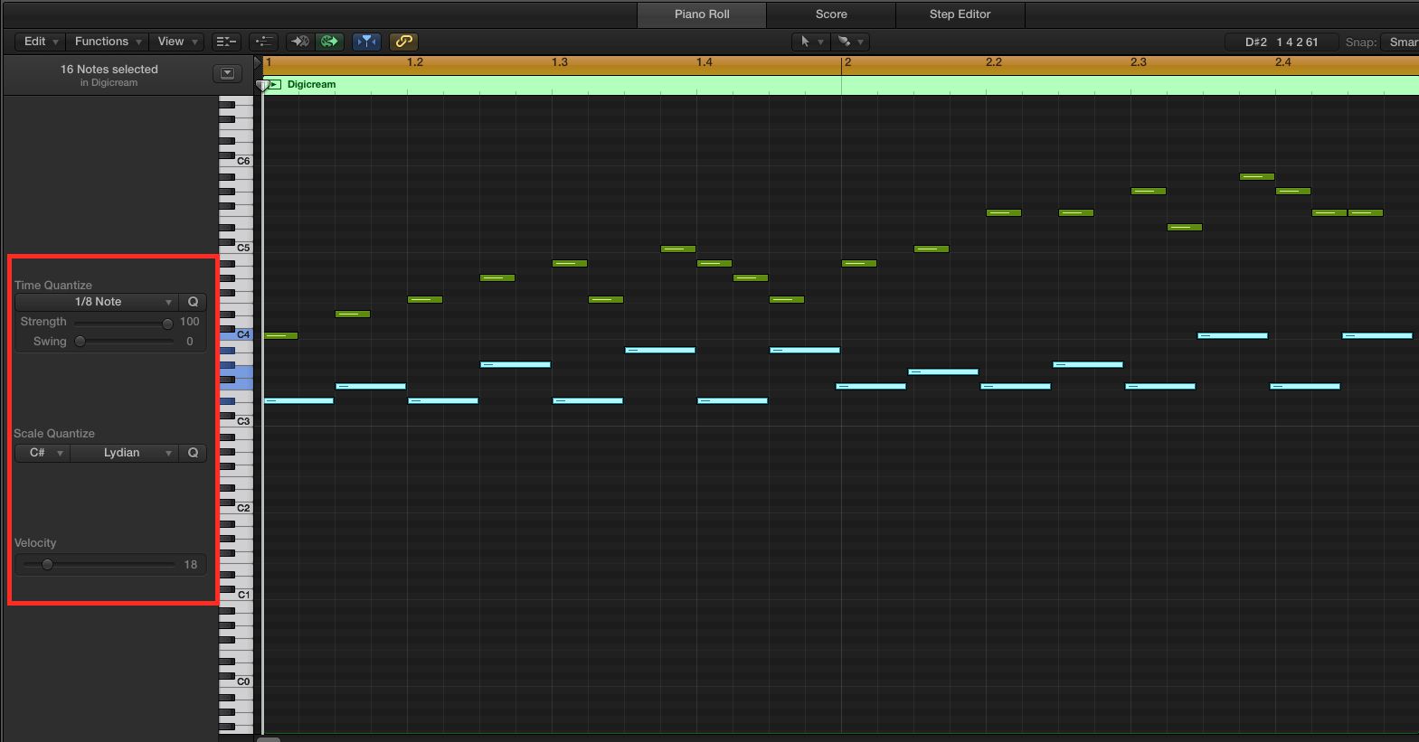Click the Digicream region header bar
1419x742 pixels.
840,85
